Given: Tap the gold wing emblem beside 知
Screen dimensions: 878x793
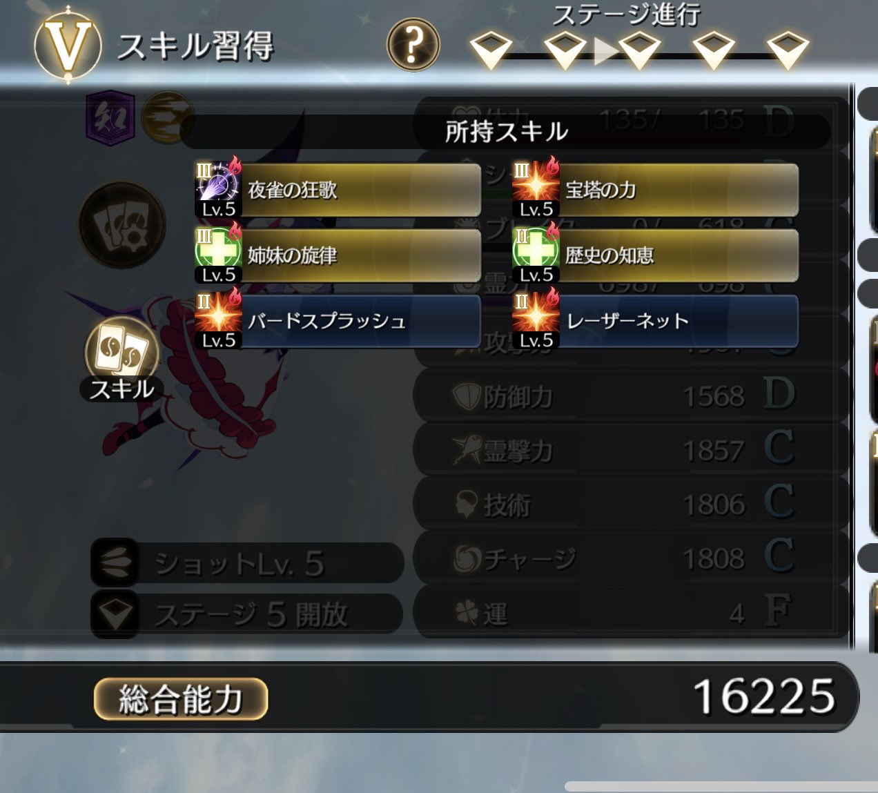Looking at the screenshot, I should click(x=166, y=117).
